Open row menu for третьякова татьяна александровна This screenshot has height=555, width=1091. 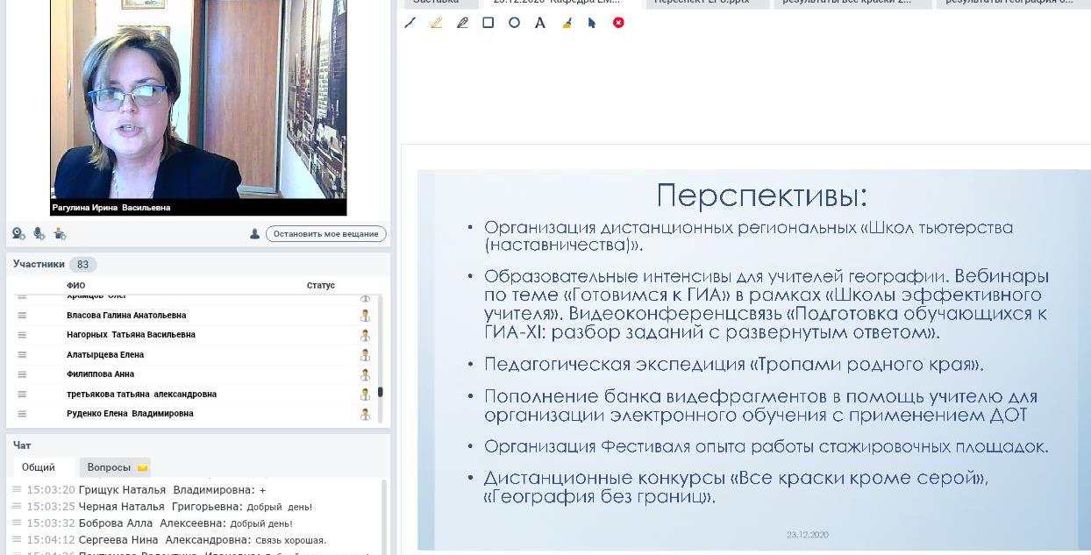pos(22,395)
